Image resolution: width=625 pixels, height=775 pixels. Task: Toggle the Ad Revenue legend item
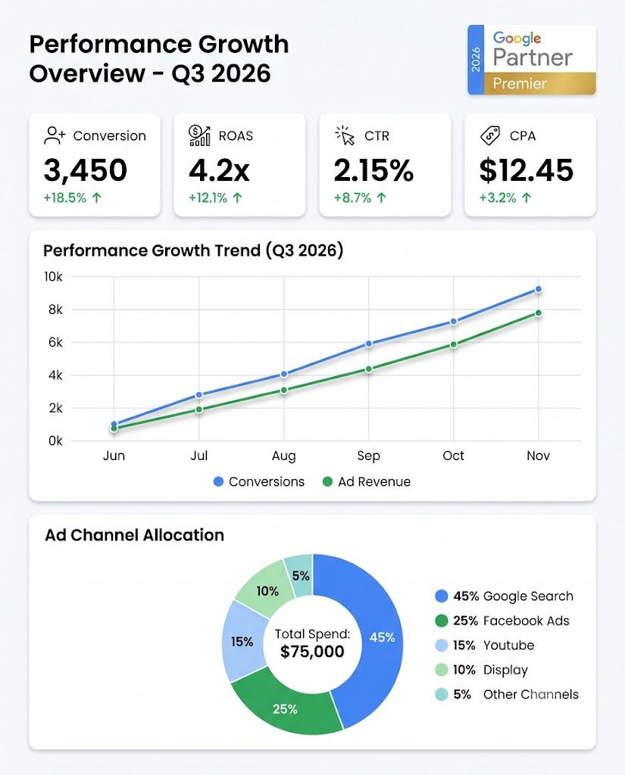click(x=367, y=481)
